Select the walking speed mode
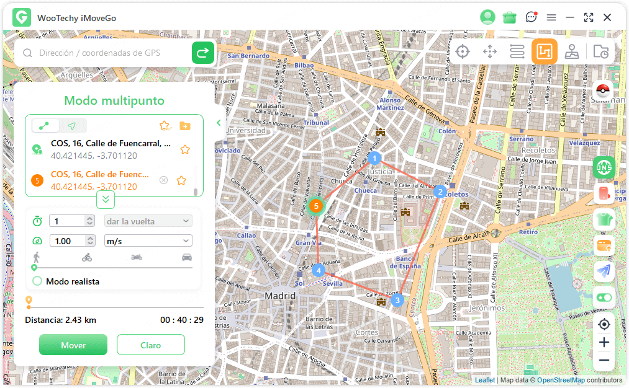 35,257
